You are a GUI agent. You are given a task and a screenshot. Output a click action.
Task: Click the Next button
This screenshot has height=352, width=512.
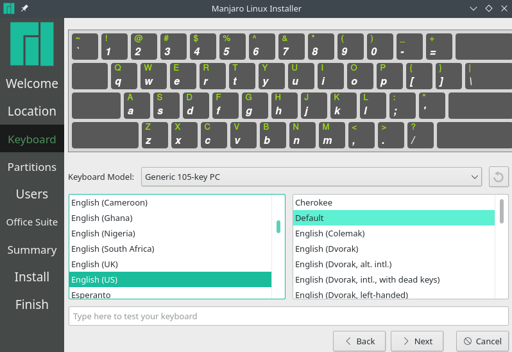[417, 341]
